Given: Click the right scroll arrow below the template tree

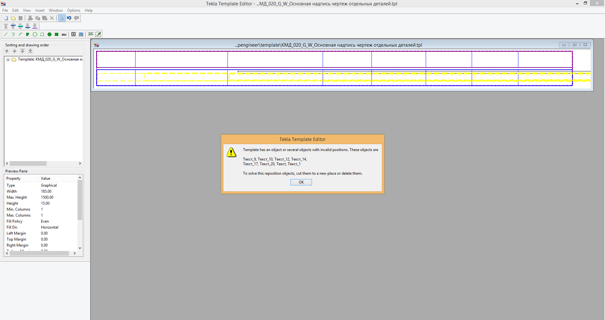Looking at the screenshot, I should tap(80, 164).
